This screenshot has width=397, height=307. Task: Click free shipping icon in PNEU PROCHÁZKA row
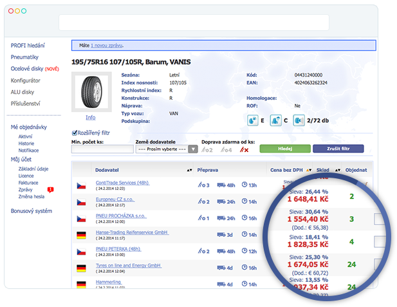203,218
